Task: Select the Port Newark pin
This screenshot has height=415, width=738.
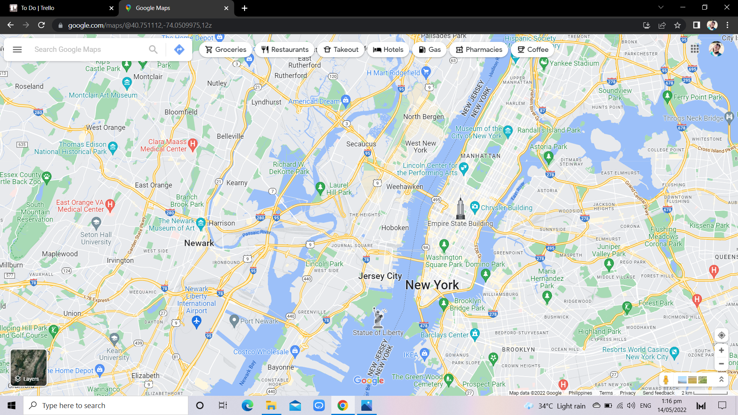Action: pyautogui.click(x=234, y=320)
